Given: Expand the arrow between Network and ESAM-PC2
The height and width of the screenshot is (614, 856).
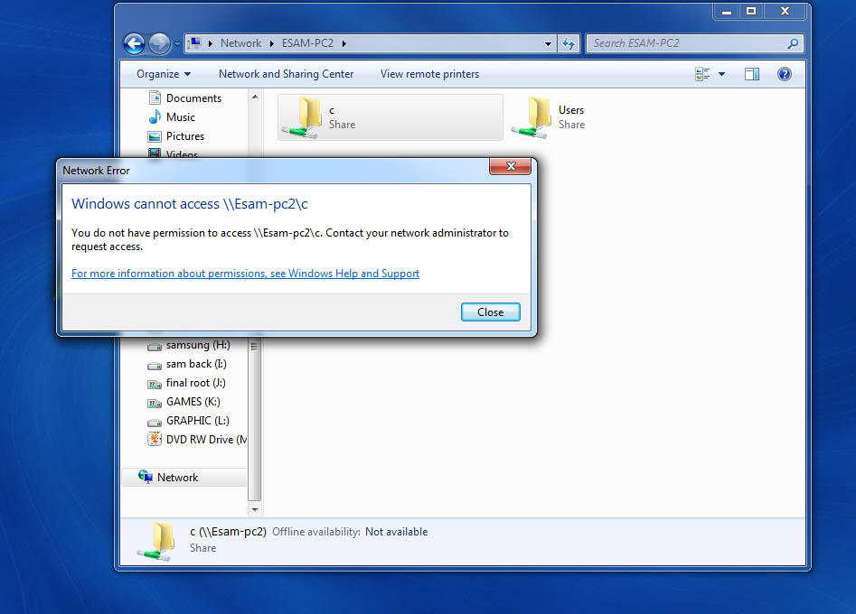Looking at the screenshot, I should pyautogui.click(x=271, y=43).
